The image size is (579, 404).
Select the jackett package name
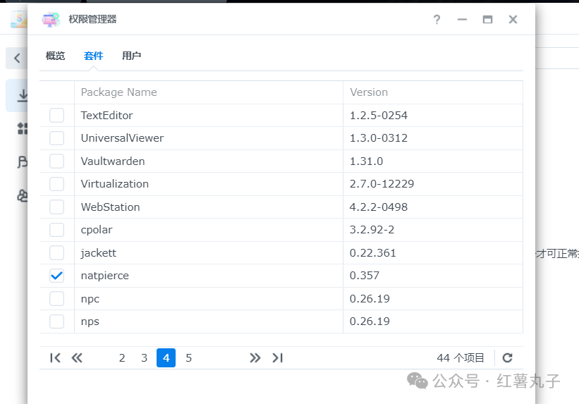coord(99,253)
